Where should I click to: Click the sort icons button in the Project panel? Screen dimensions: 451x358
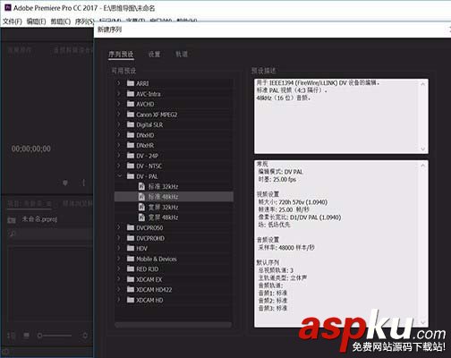click(85, 336)
